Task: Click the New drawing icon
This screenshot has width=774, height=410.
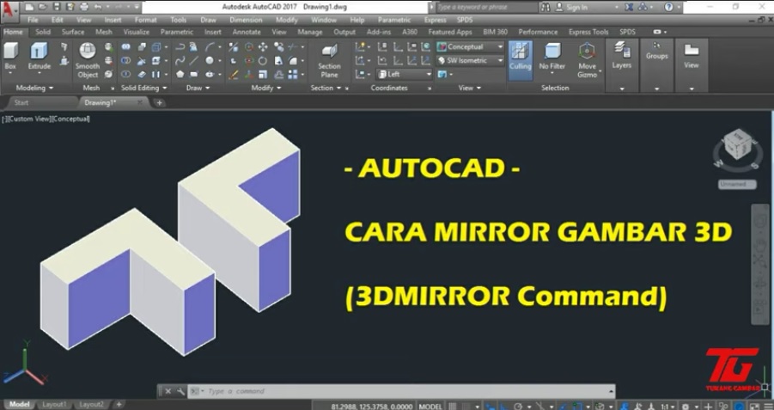Action: [29, 7]
